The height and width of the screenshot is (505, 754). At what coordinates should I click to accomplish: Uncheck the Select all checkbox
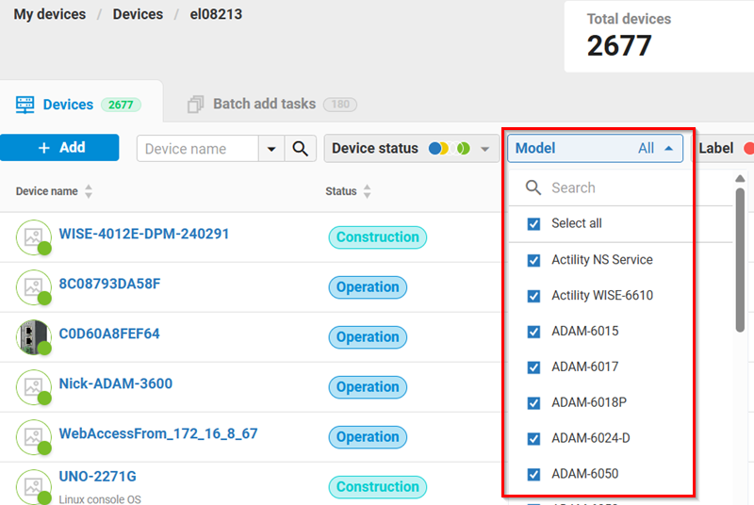pyautogui.click(x=534, y=223)
